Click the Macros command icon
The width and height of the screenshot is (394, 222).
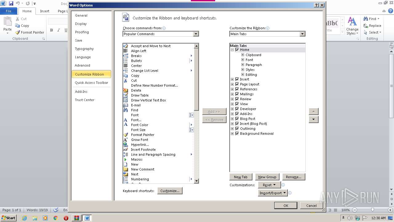[x=126, y=159]
